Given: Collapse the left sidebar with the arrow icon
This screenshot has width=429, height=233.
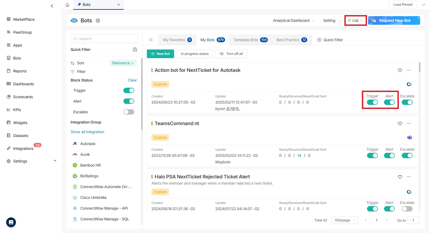Looking at the screenshot, I should click(x=52, y=6).
